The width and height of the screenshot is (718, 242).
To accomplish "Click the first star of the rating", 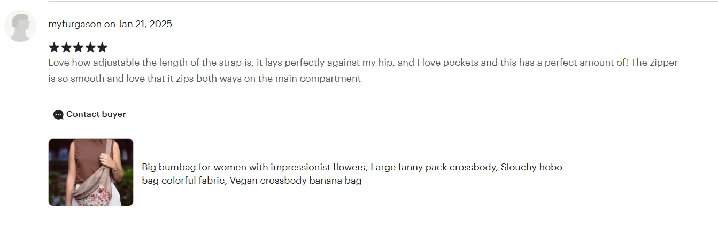I will (x=54, y=48).
